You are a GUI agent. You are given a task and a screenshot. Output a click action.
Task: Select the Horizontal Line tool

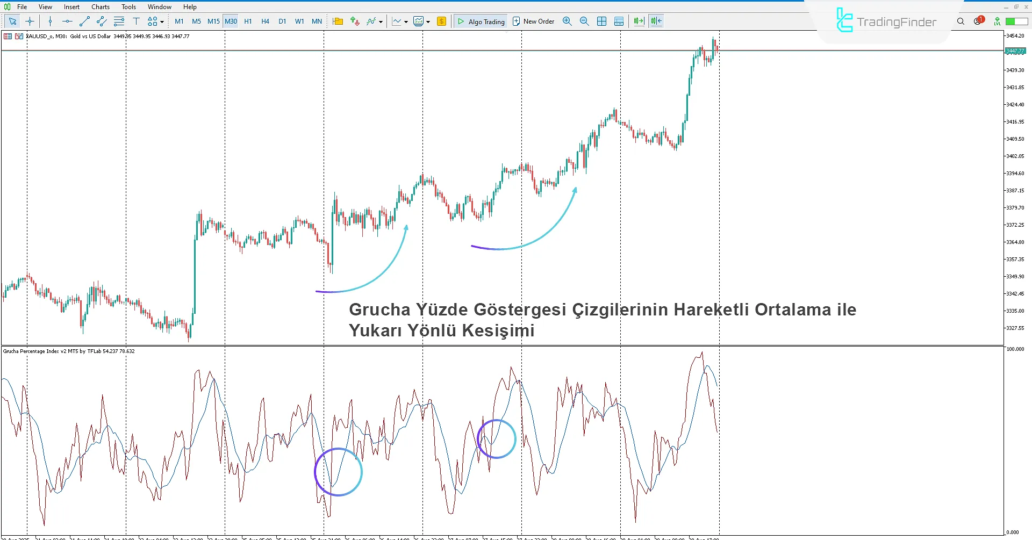(x=67, y=21)
